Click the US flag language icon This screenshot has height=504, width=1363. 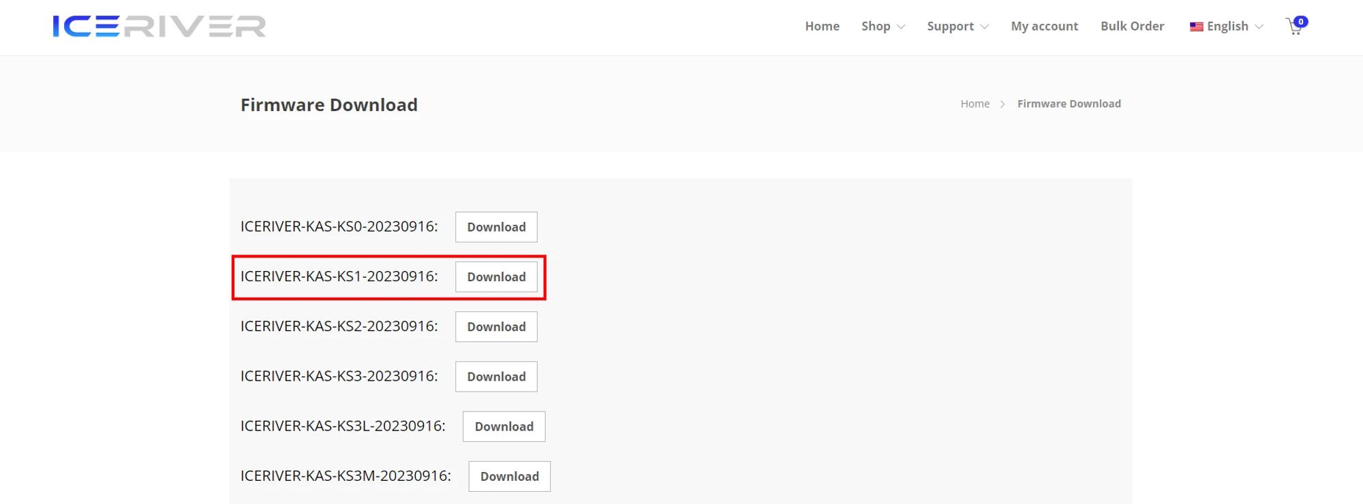click(x=1196, y=27)
